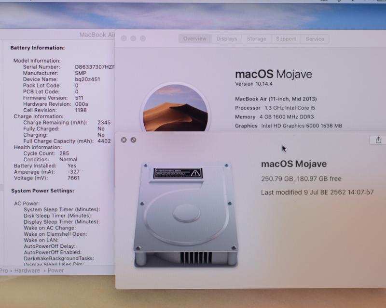Select Device Name bq20z451 value

coord(87,79)
